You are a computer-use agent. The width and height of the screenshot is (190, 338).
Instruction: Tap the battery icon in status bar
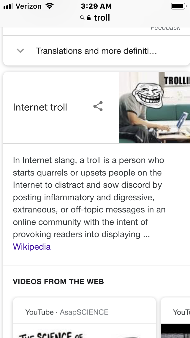[179, 6]
